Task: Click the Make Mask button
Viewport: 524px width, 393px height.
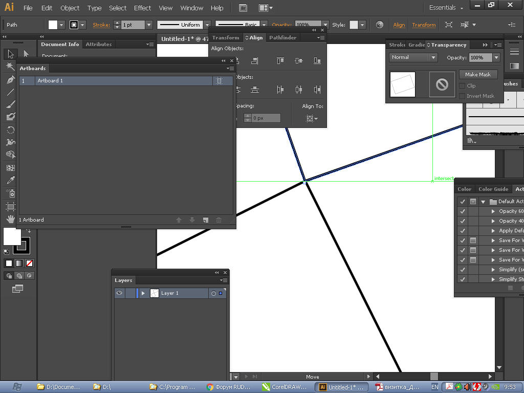Action: click(477, 75)
